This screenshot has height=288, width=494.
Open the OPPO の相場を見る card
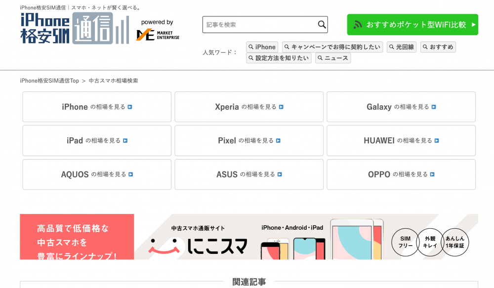tap(401, 174)
